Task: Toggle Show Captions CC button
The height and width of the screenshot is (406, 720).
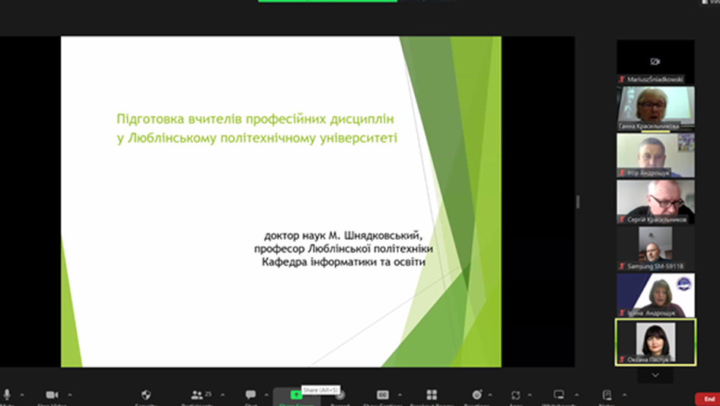Action: click(x=383, y=395)
